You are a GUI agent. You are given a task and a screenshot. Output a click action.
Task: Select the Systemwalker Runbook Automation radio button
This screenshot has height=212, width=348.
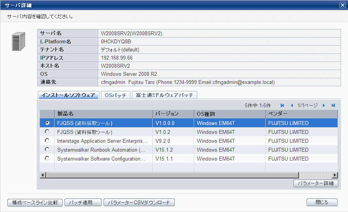[x=47, y=149]
